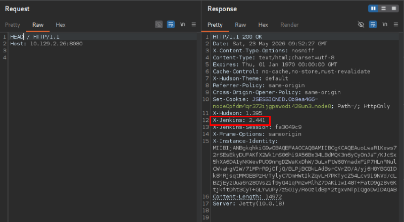The height and width of the screenshot is (222, 404).
Task: Open the Response Render tab
Action: tap(289, 25)
